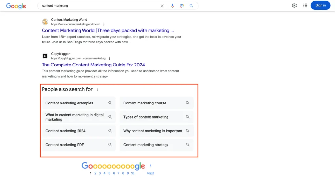
Task: Click the Copyblogger favicon
Action: (45, 56)
